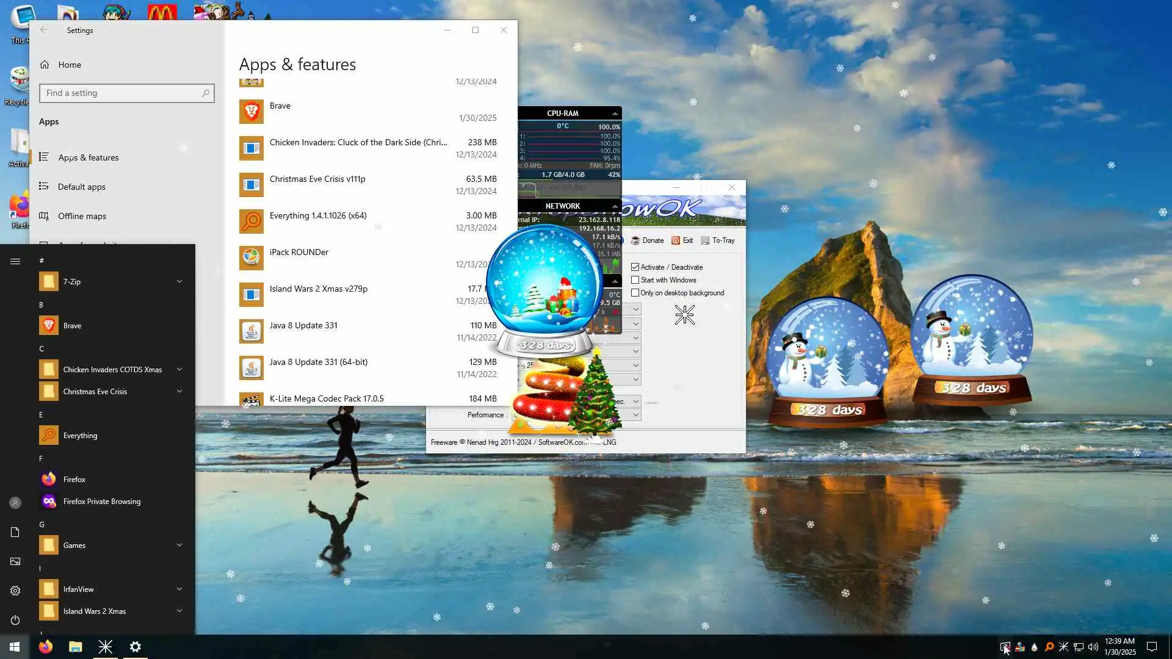Screen dimensions: 1172x659
Task: Open the Performance dropdown in DesktopSnowOK
Action: pyautogui.click(x=635, y=415)
